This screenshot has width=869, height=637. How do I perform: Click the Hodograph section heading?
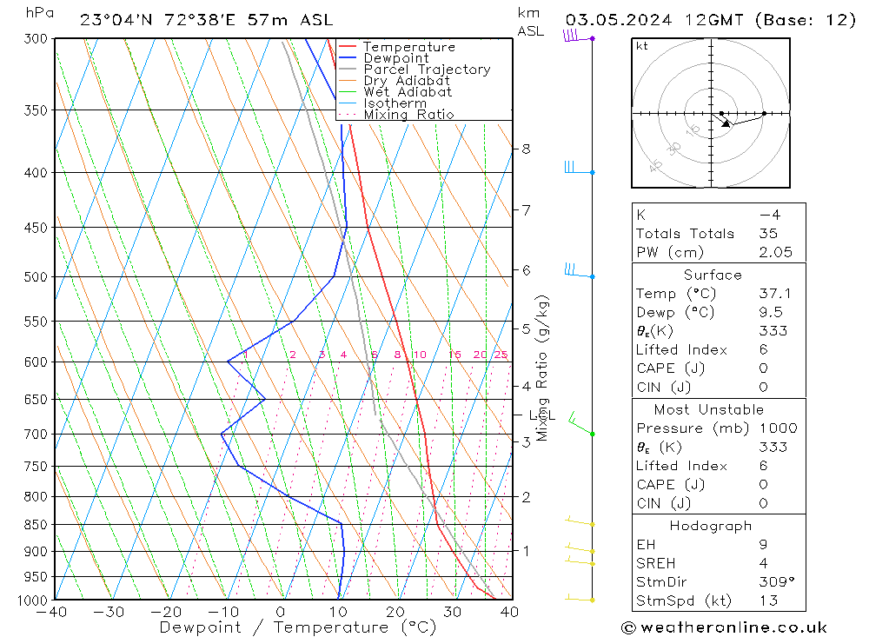[x=711, y=526]
